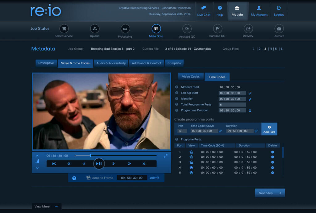Click the programme parts list scrollbar

(283, 152)
